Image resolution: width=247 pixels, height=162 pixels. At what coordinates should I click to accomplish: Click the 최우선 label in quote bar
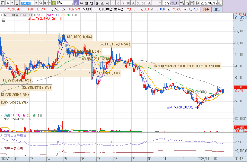(119, 9)
